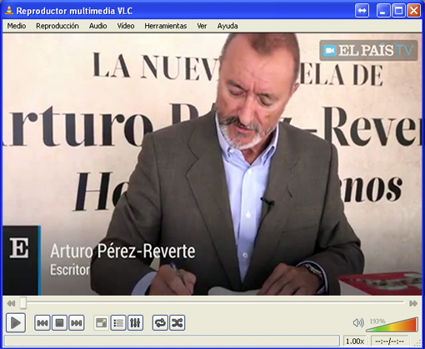Mute audio with the speaker icon

358,323
